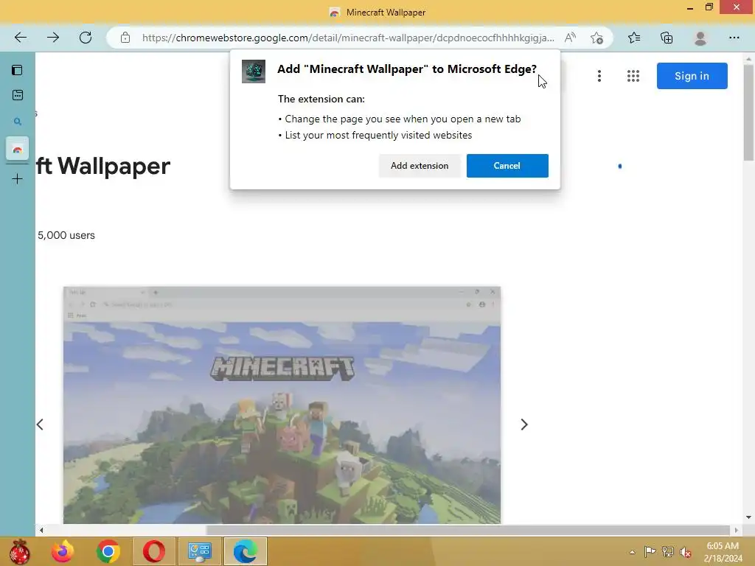Add this page to favorites
Image resolution: width=755 pixels, height=566 pixels.
click(x=597, y=38)
